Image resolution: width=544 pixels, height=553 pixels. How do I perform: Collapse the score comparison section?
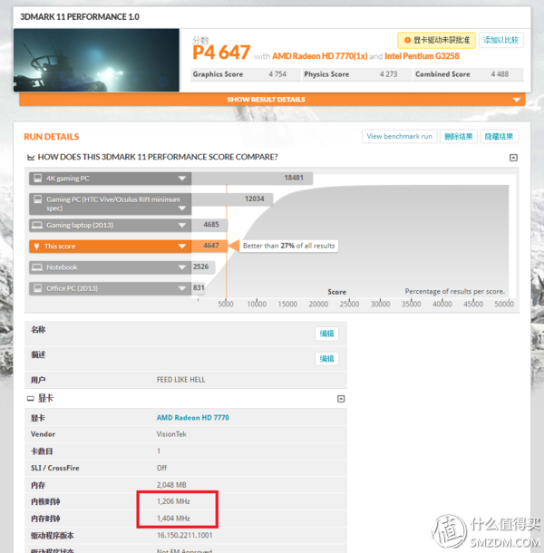pos(513,158)
